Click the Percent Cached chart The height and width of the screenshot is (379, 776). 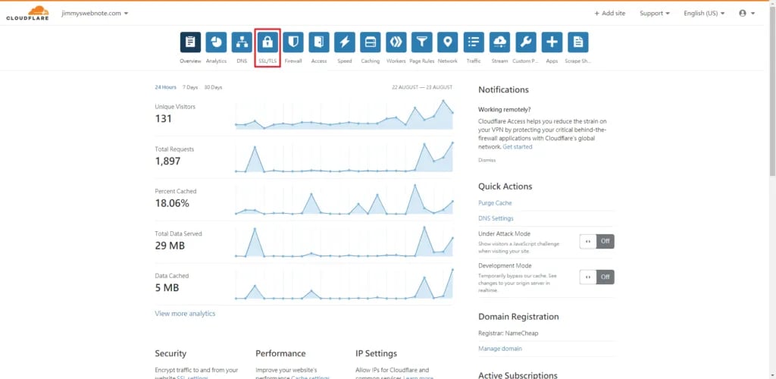(x=344, y=199)
